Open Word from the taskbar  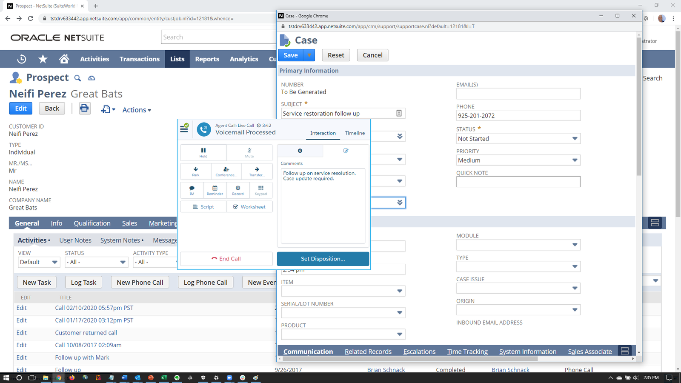click(124, 377)
